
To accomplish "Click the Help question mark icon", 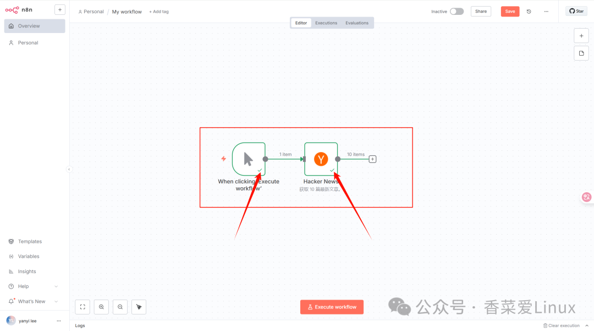I will [11, 286].
